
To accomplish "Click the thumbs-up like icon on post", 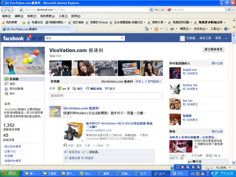I will pyautogui.click(x=66, y=152).
